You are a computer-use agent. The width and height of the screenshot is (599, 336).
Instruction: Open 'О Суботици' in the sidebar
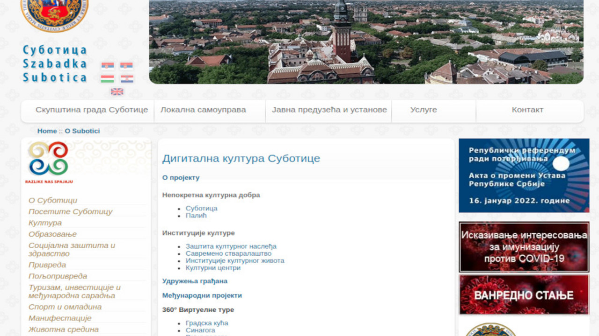(53, 200)
